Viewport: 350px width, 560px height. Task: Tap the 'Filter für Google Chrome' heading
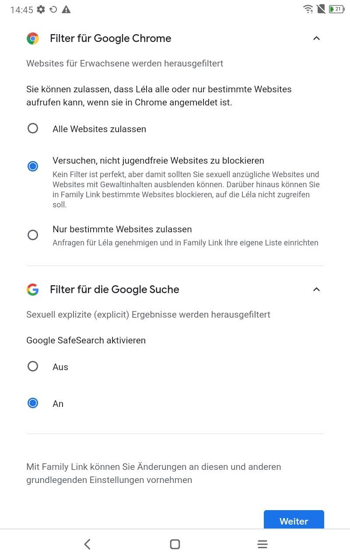110,38
